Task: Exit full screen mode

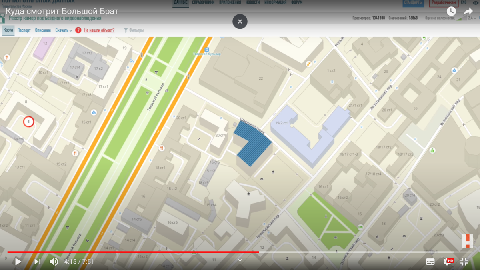Action: [x=464, y=262]
